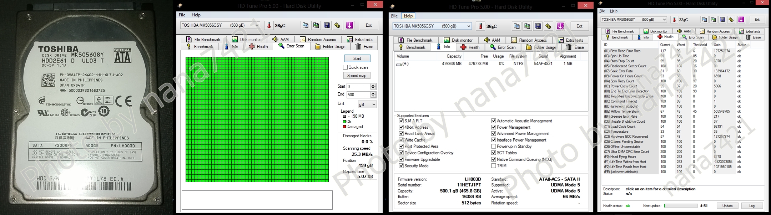This screenshot has height=215, width=771.
Task: Click green Ok legend color swatch
Action: tap(344, 122)
